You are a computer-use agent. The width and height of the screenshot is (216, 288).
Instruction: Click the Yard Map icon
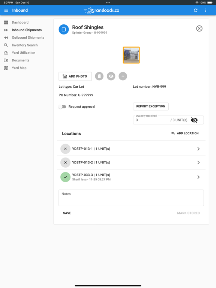click(x=6, y=68)
